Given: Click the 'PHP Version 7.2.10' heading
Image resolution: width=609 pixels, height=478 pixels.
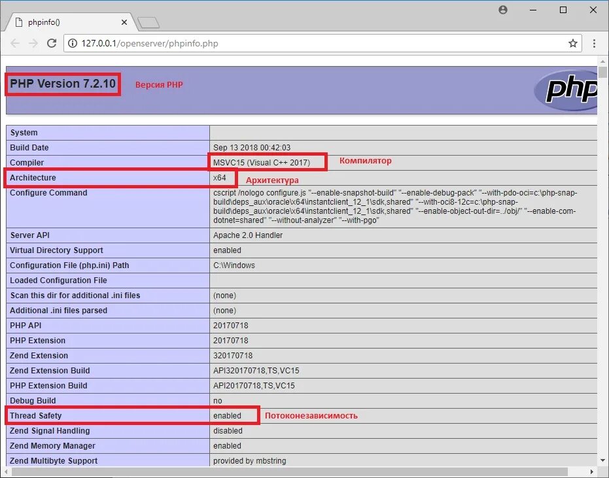Looking at the screenshot, I should [x=63, y=84].
